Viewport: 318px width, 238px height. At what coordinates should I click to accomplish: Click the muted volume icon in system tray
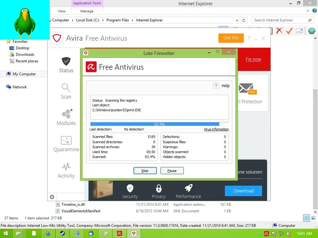pos(288,234)
